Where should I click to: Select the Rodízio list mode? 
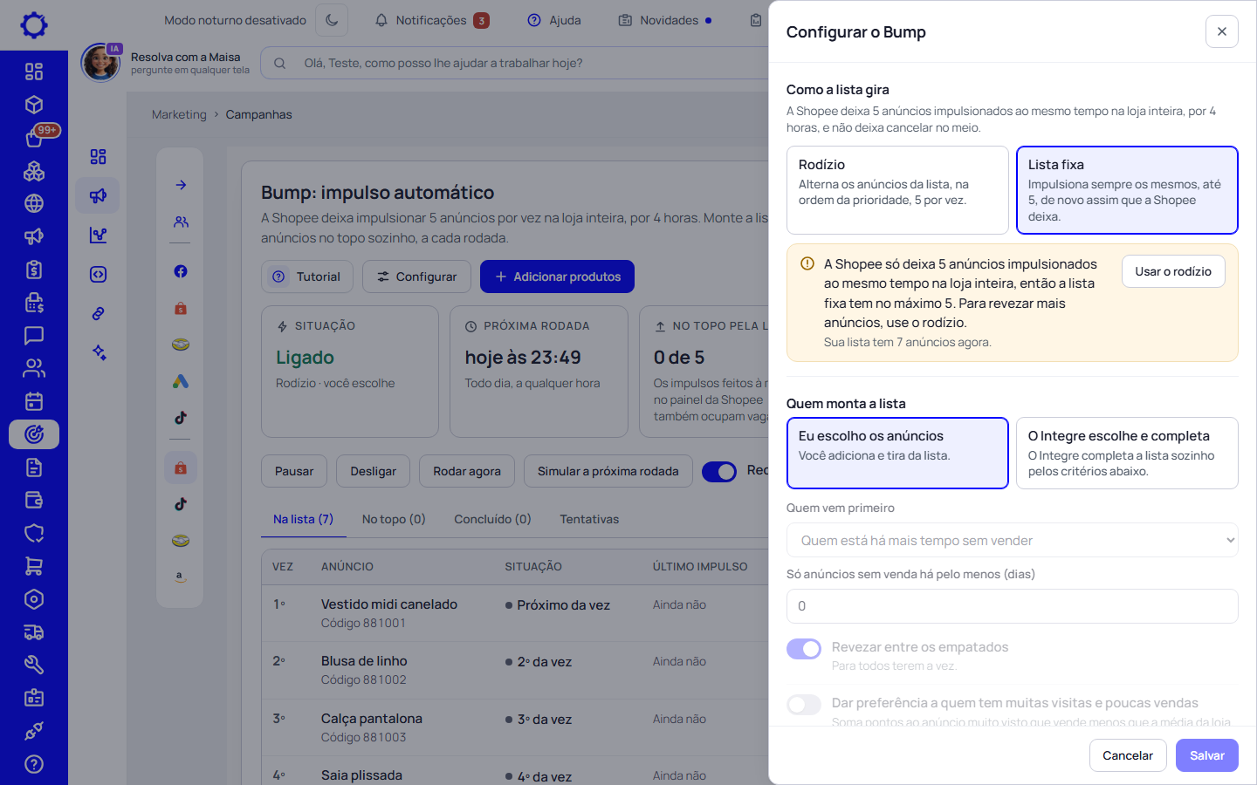click(x=897, y=190)
